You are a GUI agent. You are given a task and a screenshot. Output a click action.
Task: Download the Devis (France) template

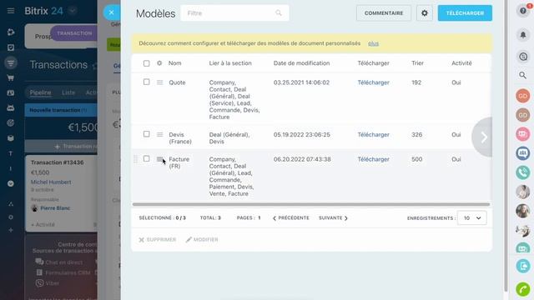pyautogui.click(x=373, y=135)
